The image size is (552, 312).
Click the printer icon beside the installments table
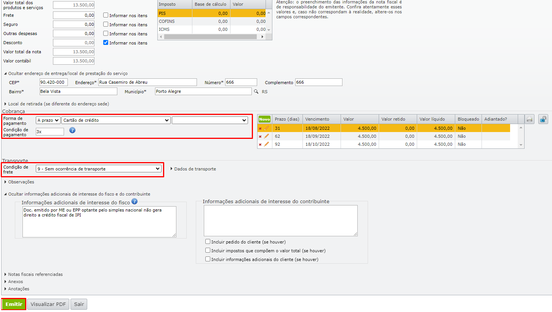point(530,119)
